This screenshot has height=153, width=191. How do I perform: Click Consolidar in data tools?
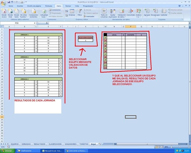click(x=131, y=12)
